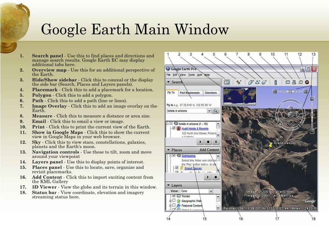Click the Sightseeing folder link
This screenshot has height=246, width=329.
188,156
